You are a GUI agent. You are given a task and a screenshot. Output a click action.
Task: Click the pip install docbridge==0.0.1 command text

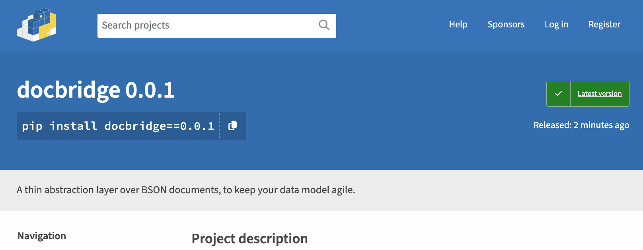coord(118,126)
